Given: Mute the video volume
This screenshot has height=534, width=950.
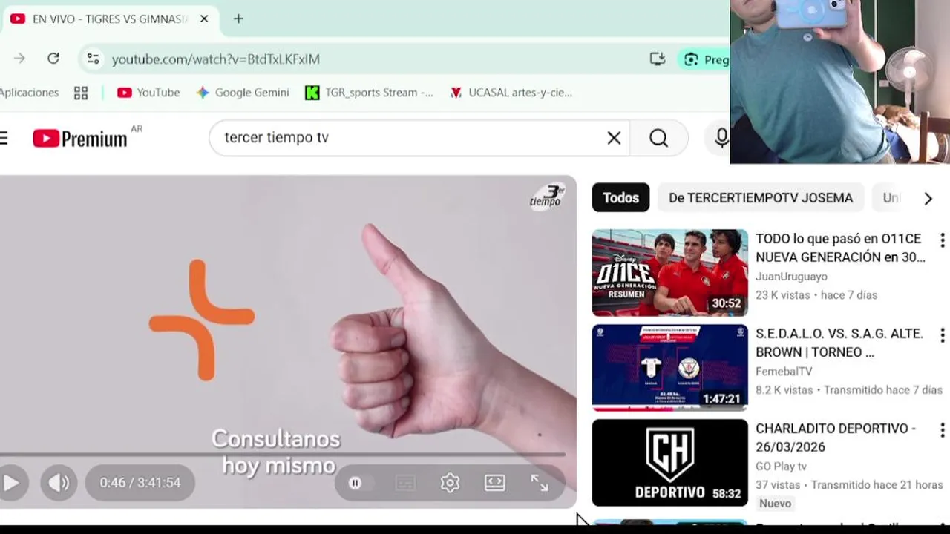Looking at the screenshot, I should click(59, 483).
